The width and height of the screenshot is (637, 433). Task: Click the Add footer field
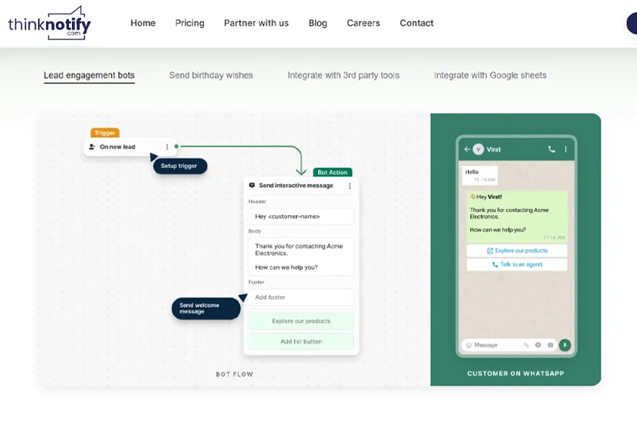click(x=301, y=297)
